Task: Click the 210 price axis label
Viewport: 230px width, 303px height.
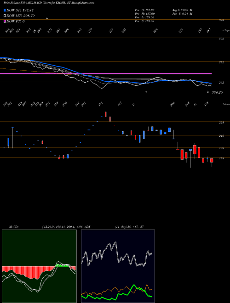Action: coord(221,136)
